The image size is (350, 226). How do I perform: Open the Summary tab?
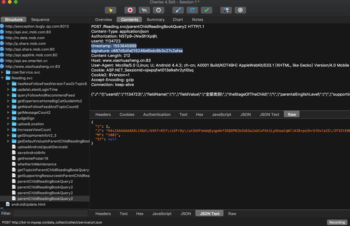click(156, 20)
